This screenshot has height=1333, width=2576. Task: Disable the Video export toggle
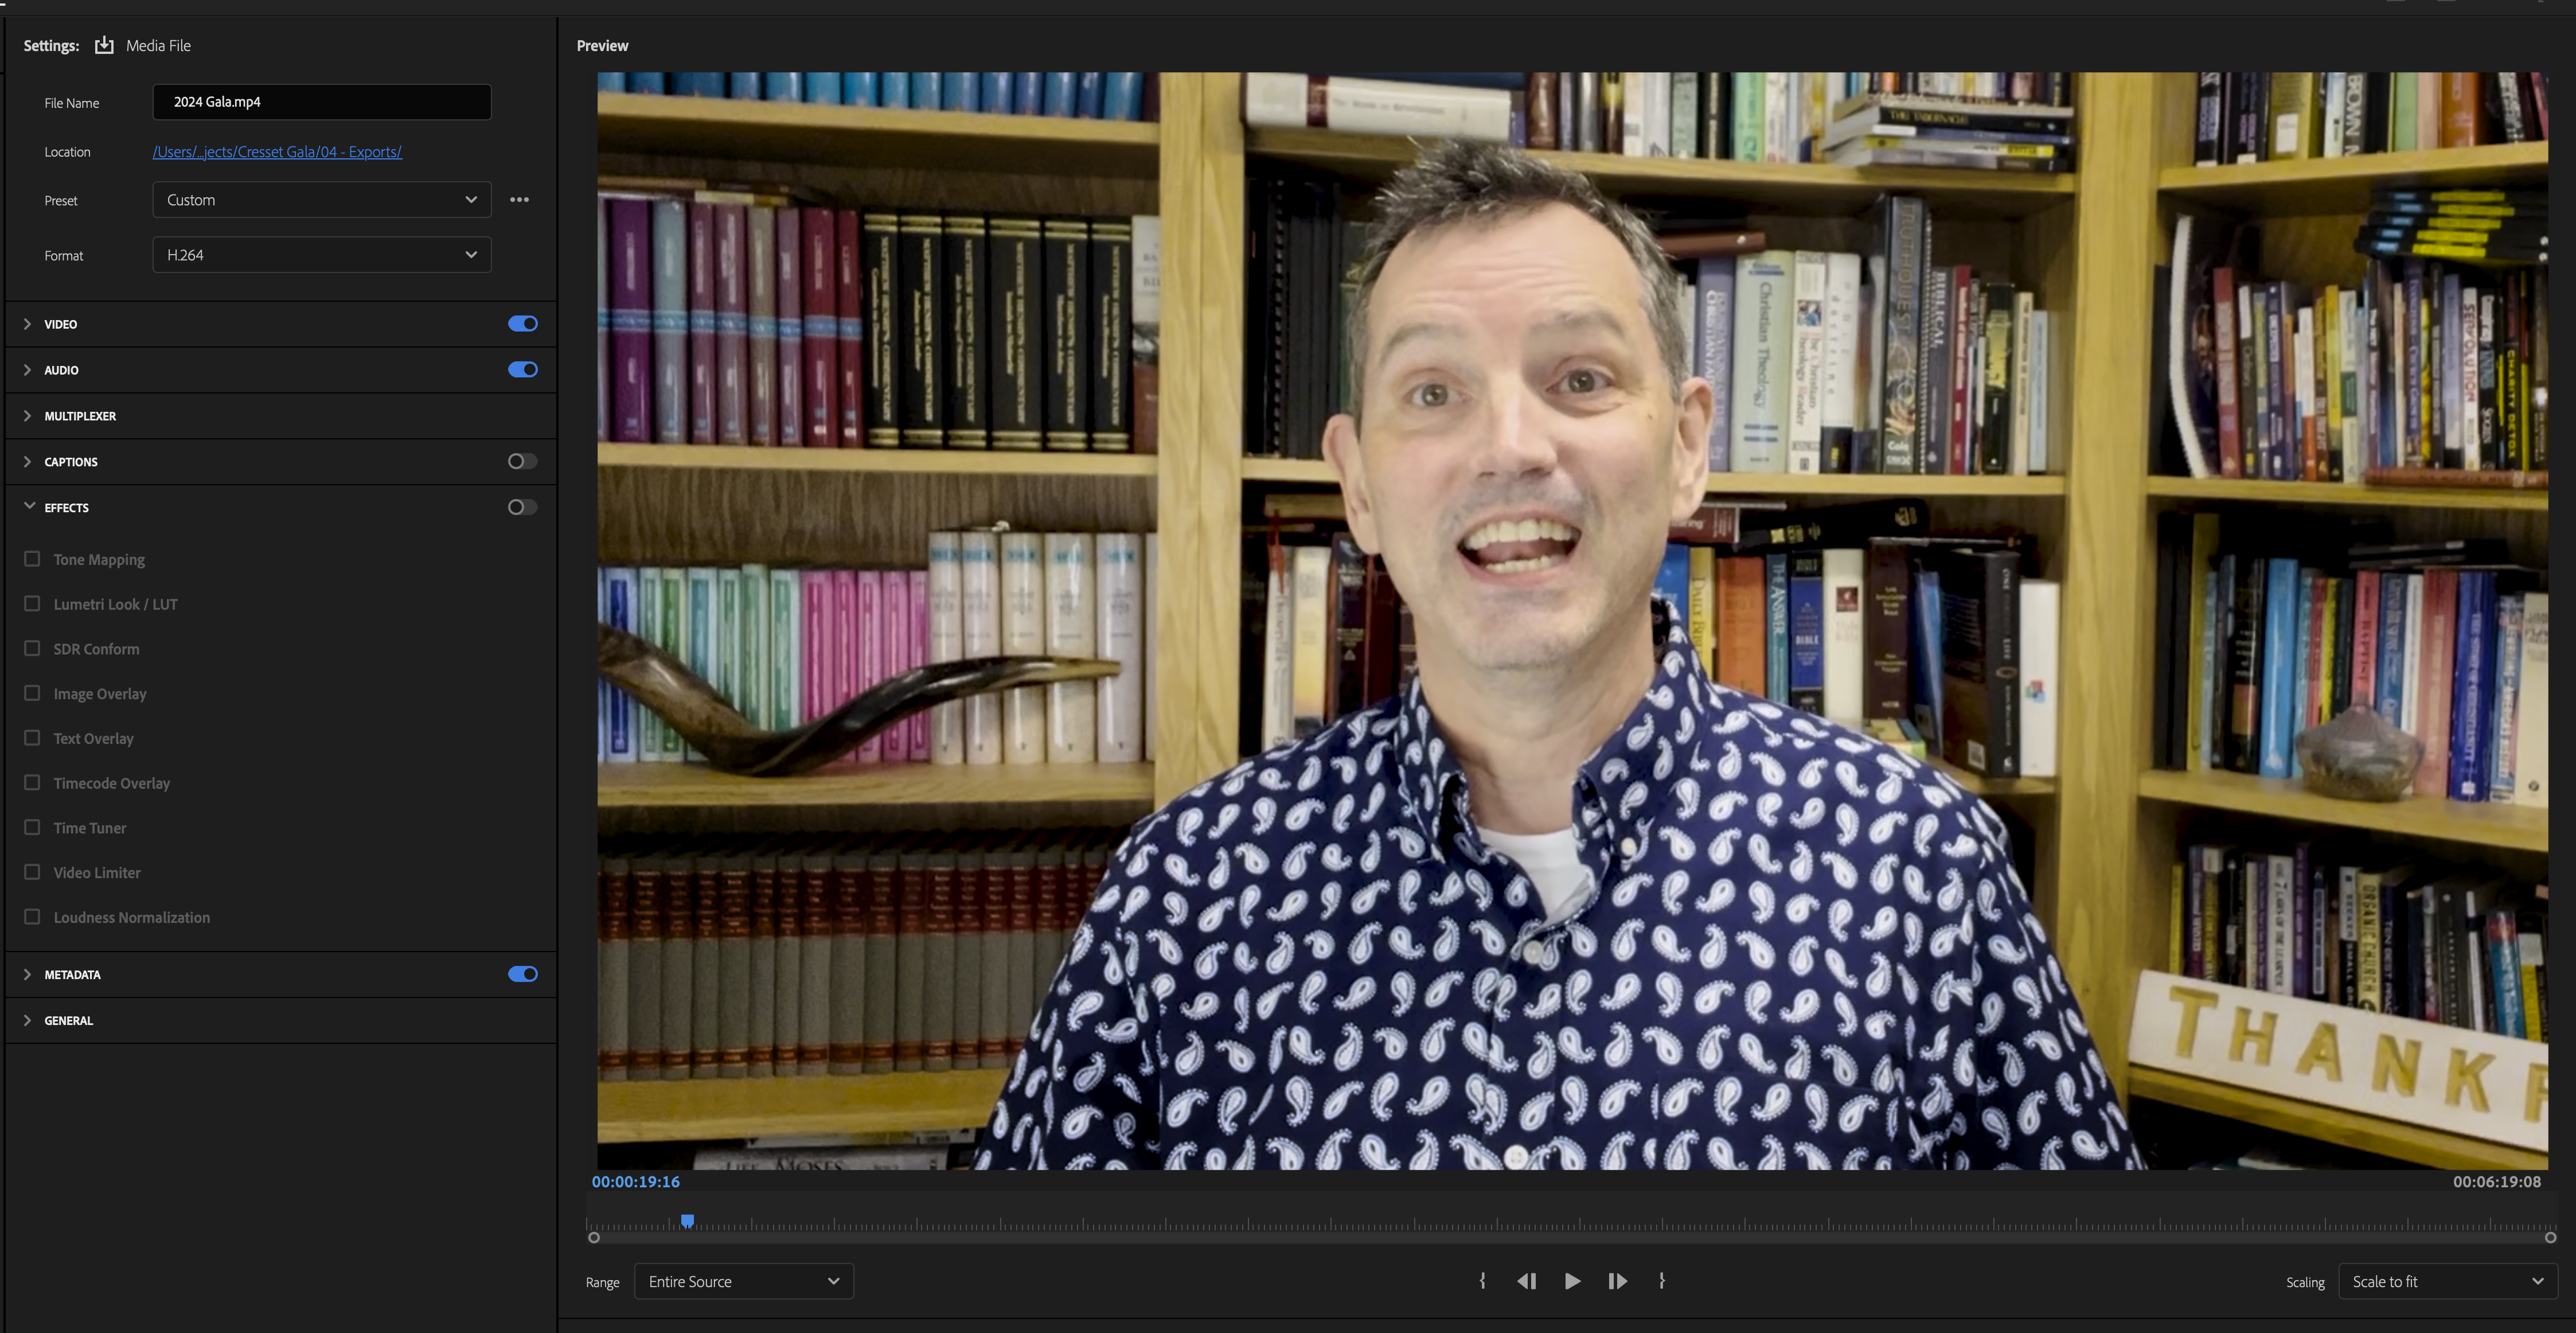522,324
